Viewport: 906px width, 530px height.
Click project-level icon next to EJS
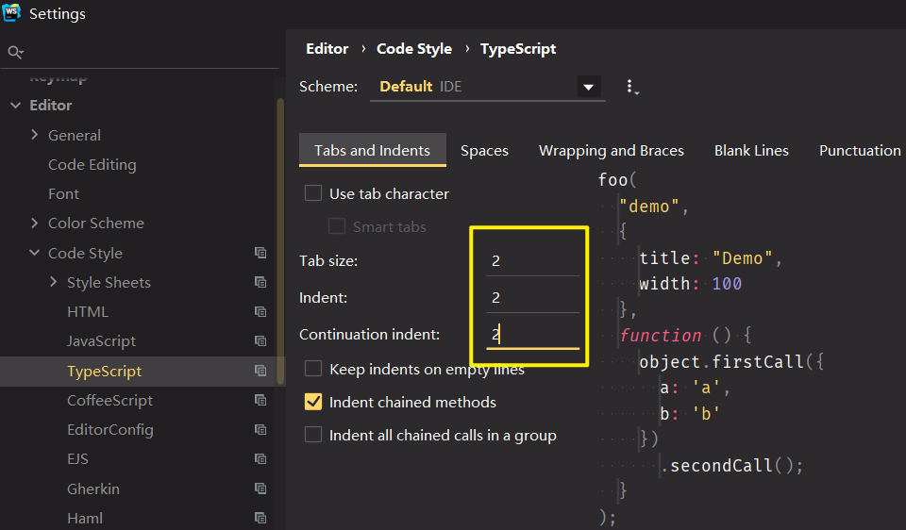click(x=260, y=459)
